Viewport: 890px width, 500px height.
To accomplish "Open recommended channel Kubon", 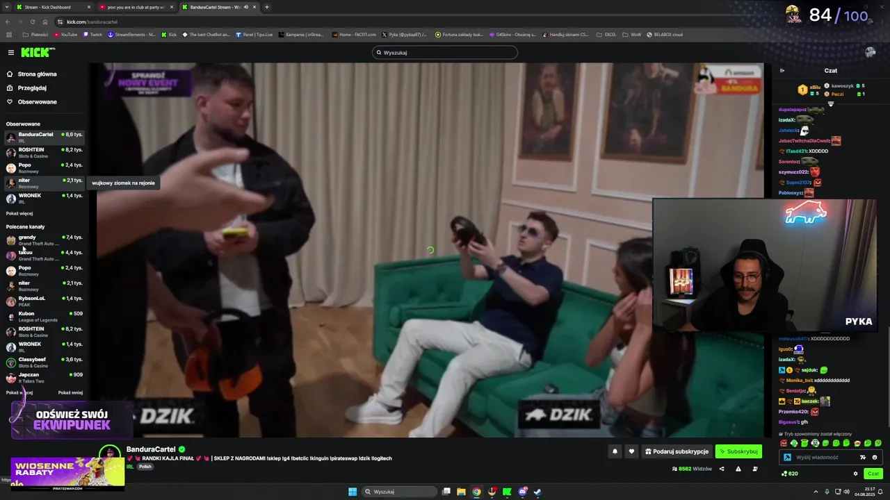I will coord(44,316).
